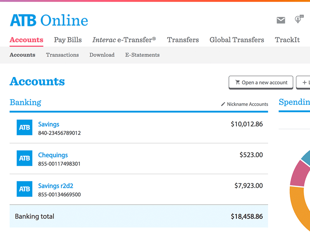Click the ATB logo beside Chequings account
The image size is (310, 232).
pyautogui.click(x=24, y=158)
